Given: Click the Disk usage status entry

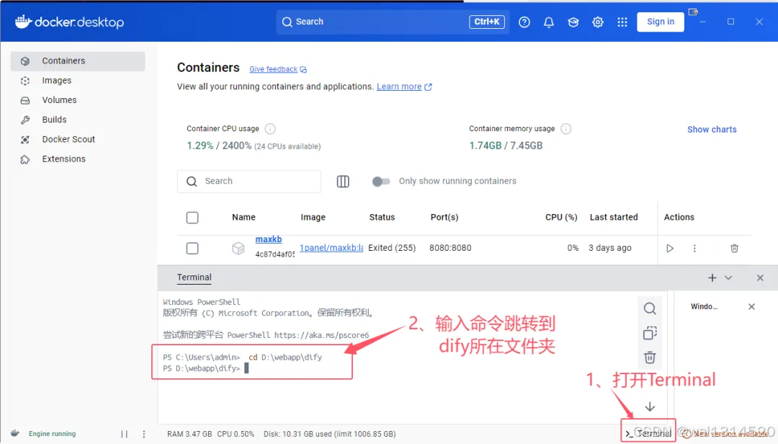Looking at the screenshot, I should [329, 434].
